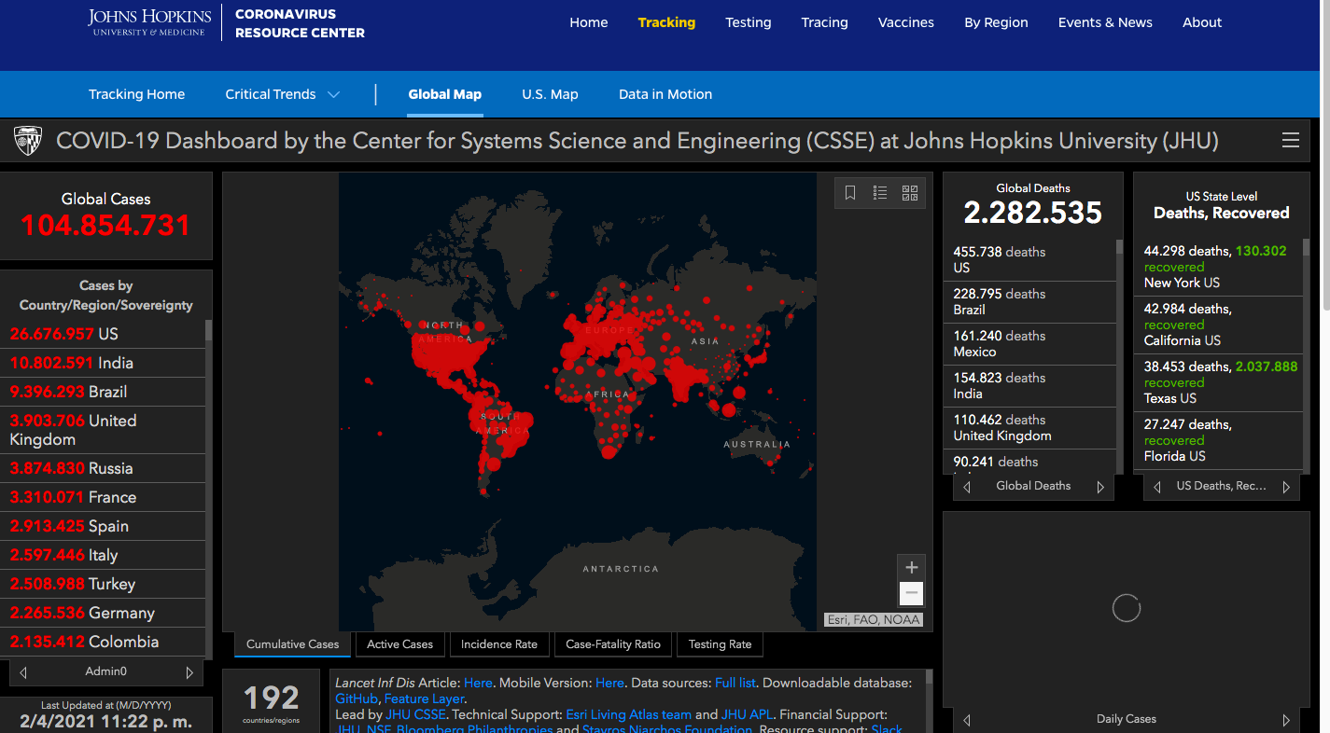
Task: Open the U.S. Map page
Action: 550,94
